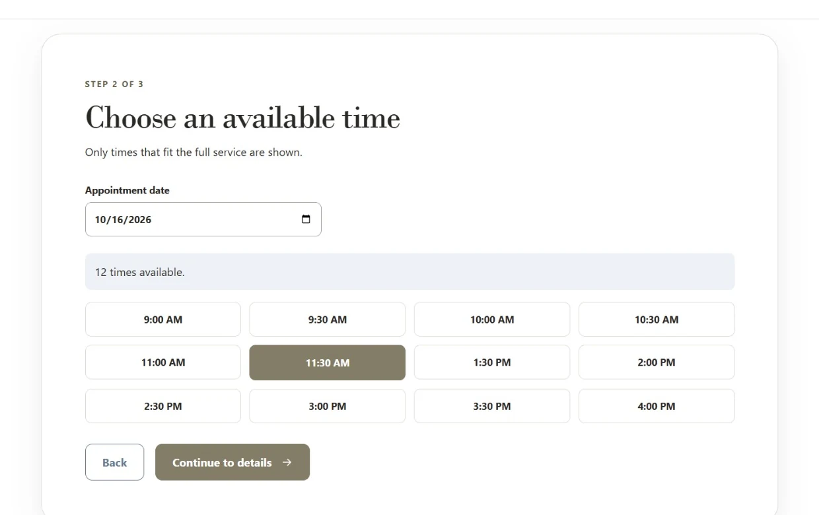The height and width of the screenshot is (515, 819).
Task: Select the 9:00 AM time slot
Action: click(163, 320)
